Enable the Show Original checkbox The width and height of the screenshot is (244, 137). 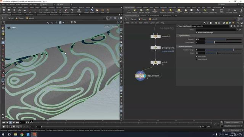pyautogui.click(x=196, y=59)
